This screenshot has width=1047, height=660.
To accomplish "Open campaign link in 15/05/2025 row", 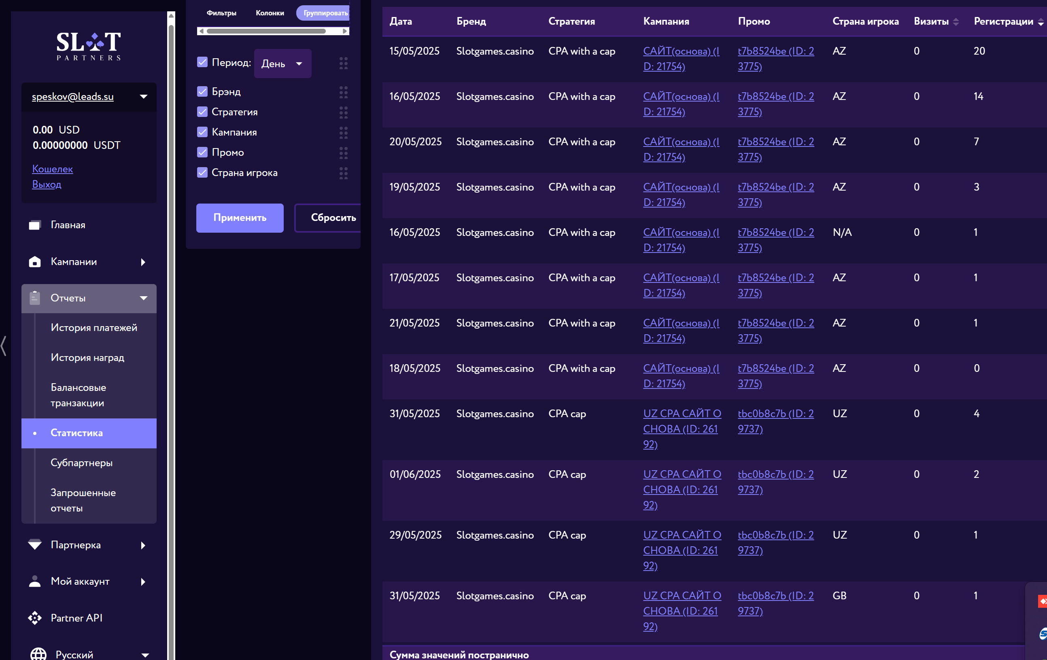I will point(681,59).
